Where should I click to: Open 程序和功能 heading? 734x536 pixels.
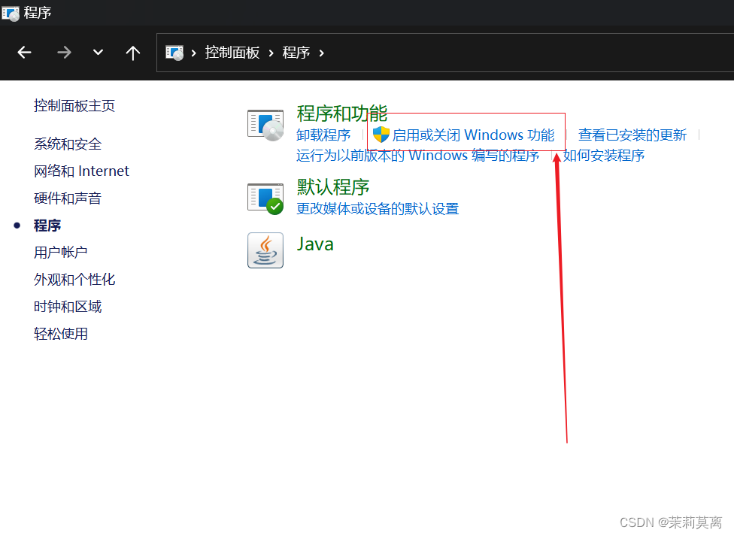pyautogui.click(x=342, y=114)
